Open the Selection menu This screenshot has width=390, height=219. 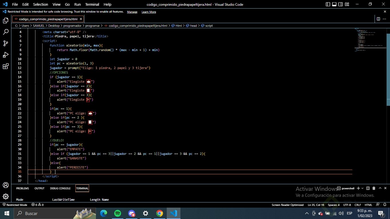pos(41,4)
